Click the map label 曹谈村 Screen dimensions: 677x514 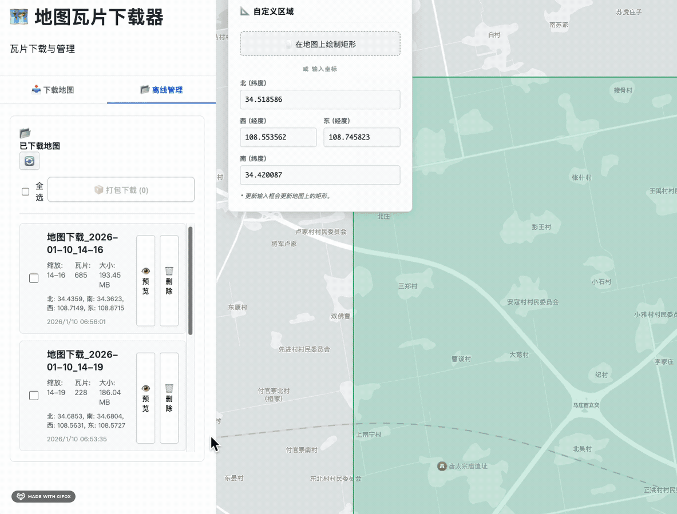[461, 358]
